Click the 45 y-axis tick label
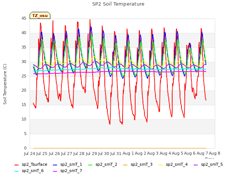 pos(24,19)
